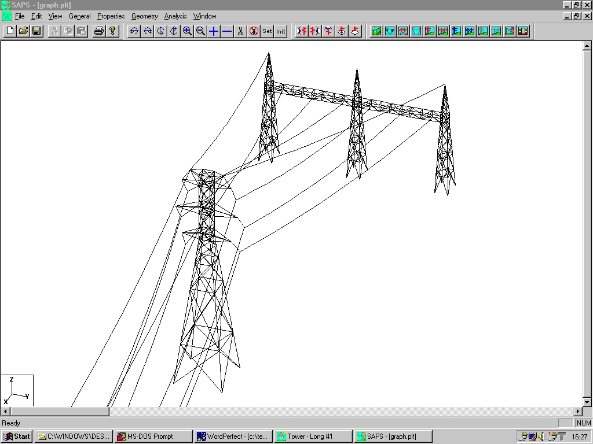Click the Help question mark icon
Viewport: 593px width, 444px height.
coord(112,31)
